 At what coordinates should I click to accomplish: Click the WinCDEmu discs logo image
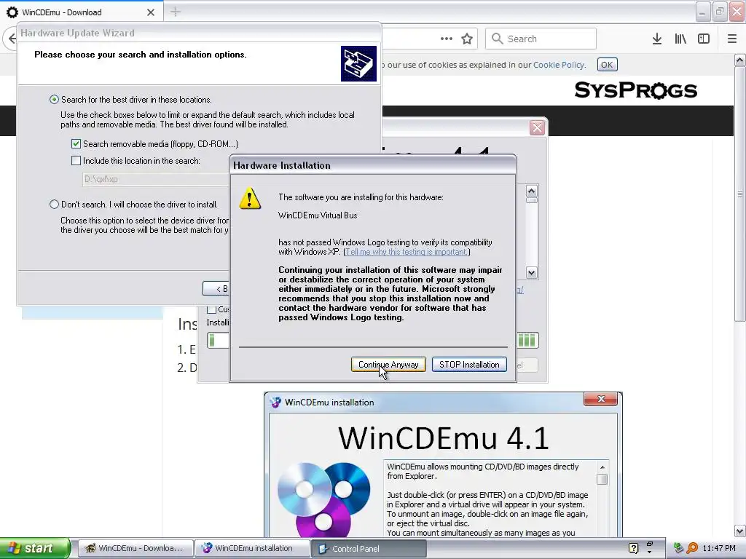pos(323,499)
